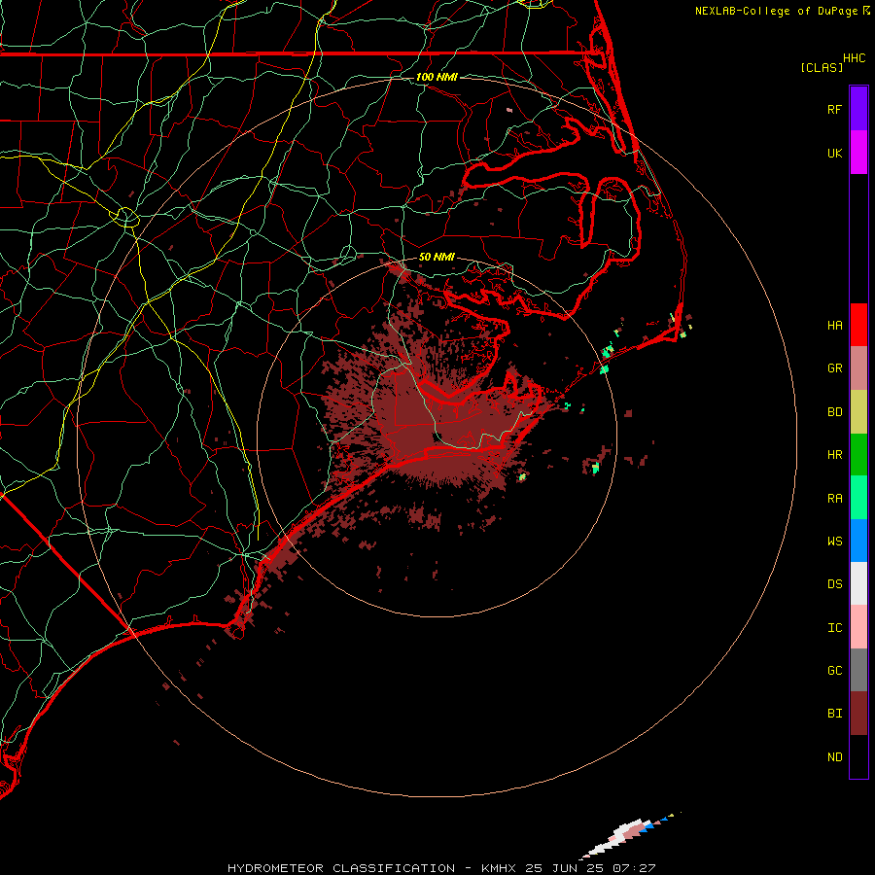
Task: Click the "RF" legend label
Action: (x=834, y=109)
